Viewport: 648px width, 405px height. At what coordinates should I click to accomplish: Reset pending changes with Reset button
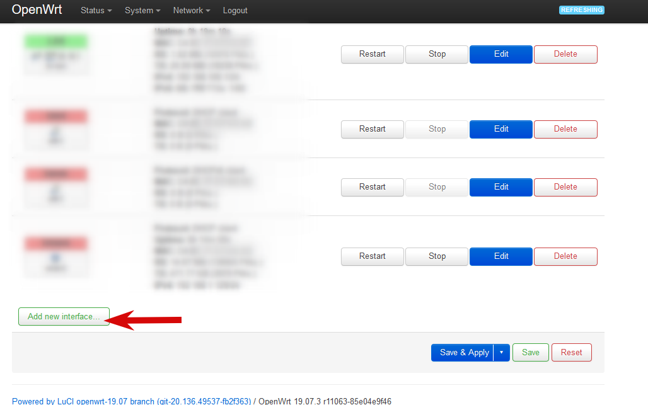(x=571, y=353)
